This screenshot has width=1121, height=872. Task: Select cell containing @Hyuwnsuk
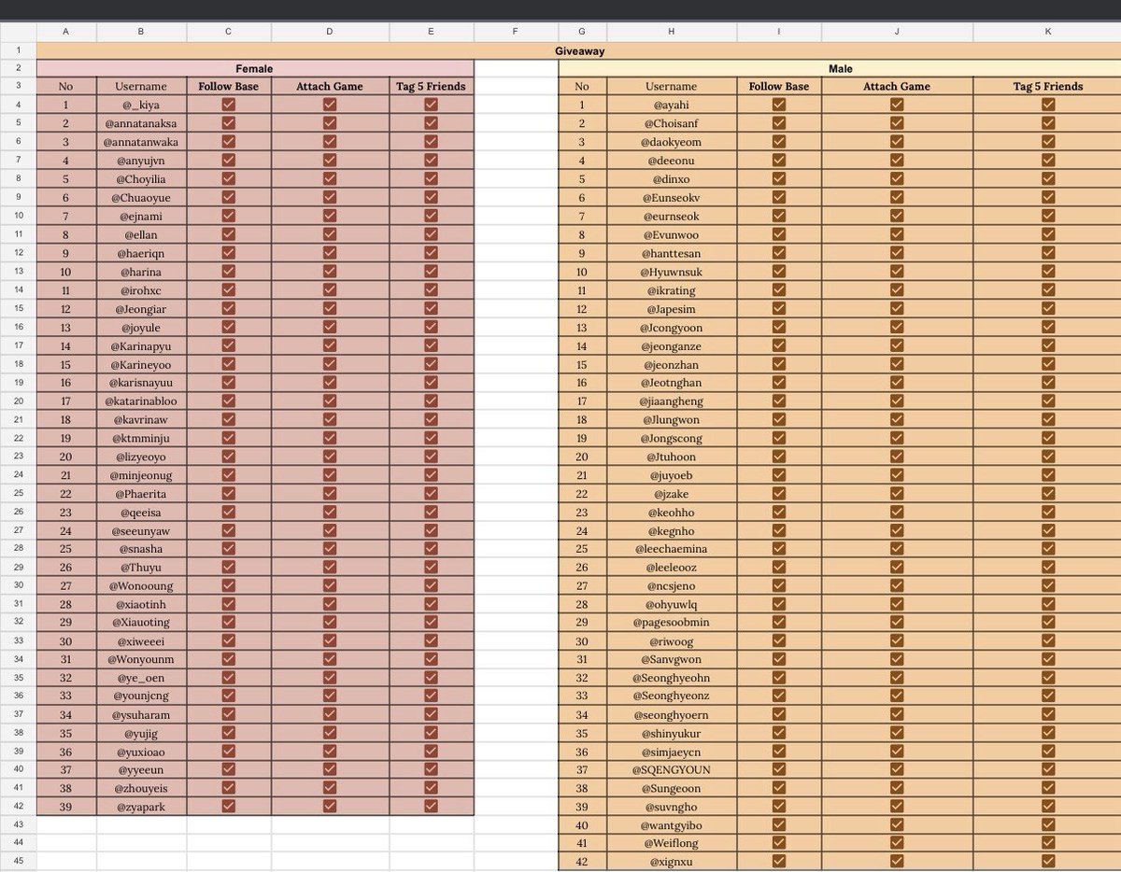671,271
